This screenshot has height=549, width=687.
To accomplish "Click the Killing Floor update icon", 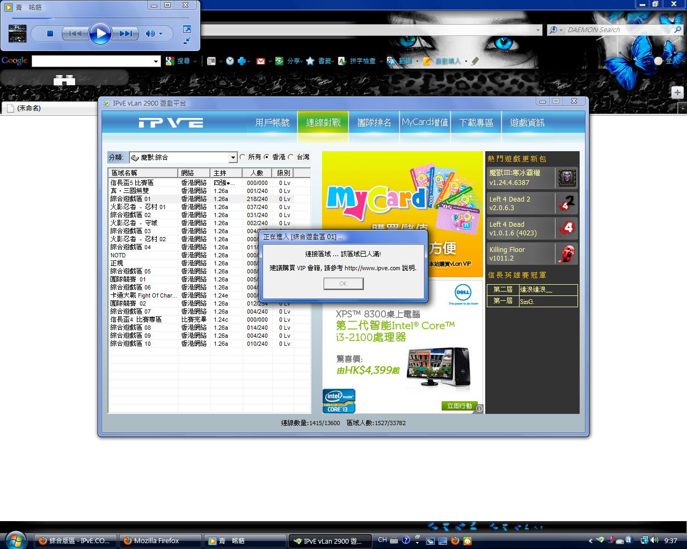I will coord(567,254).
